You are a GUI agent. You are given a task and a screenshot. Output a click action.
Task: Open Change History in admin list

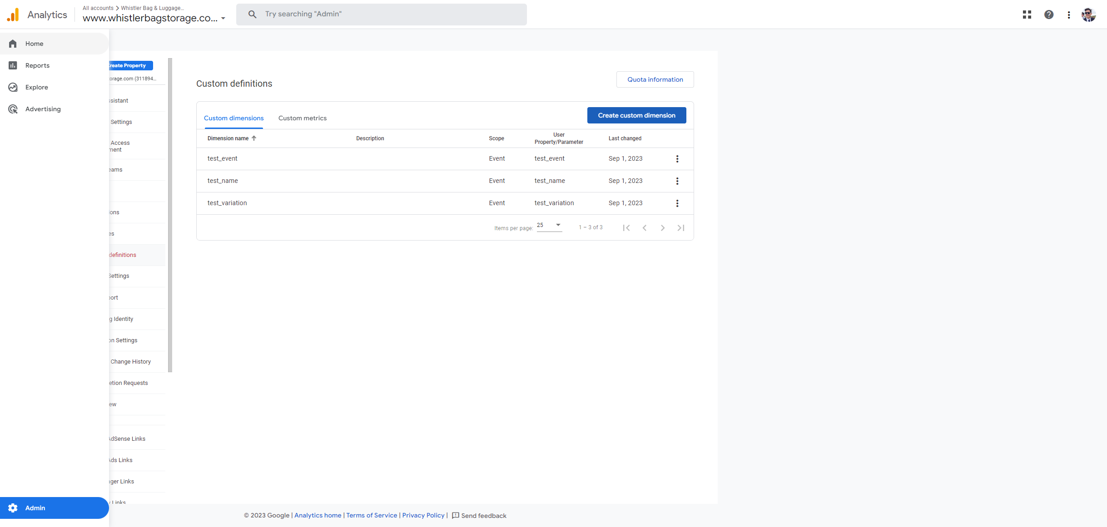click(x=131, y=362)
